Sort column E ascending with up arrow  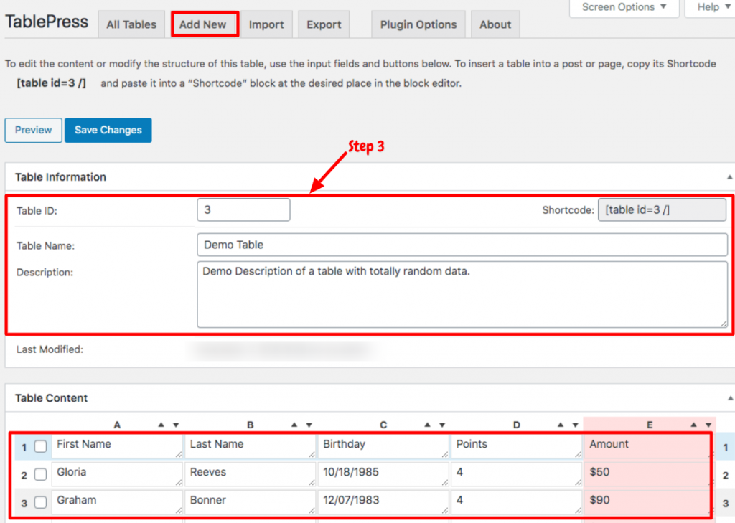[x=694, y=425]
